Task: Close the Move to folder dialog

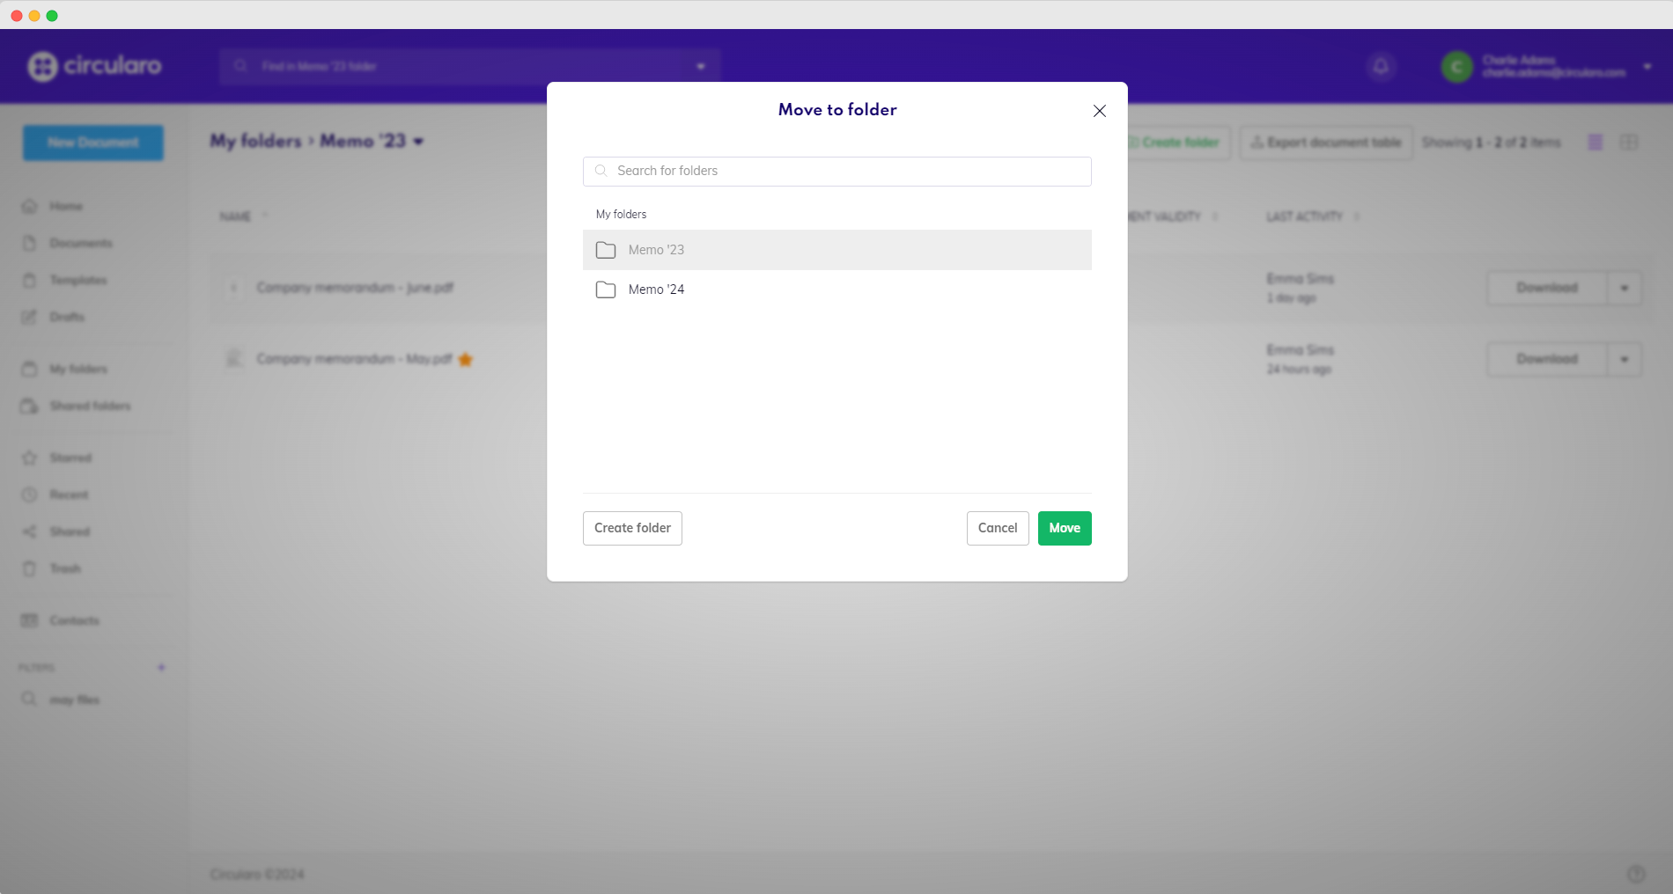Action: coord(1099,111)
